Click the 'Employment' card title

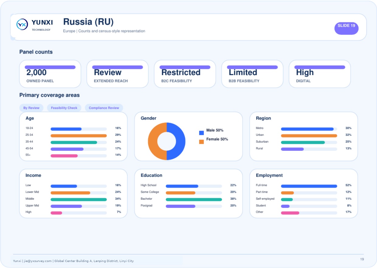click(269, 175)
